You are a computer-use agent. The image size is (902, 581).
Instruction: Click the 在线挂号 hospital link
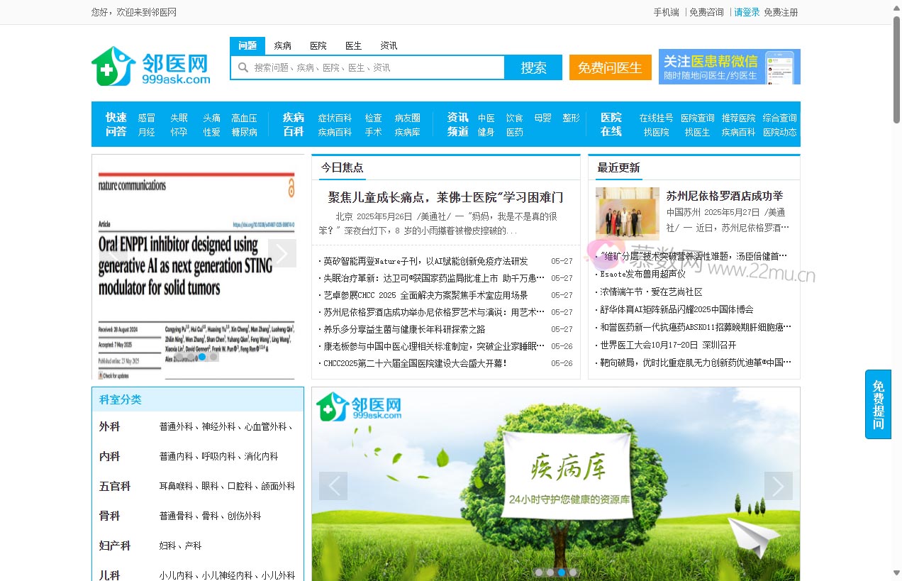point(657,117)
